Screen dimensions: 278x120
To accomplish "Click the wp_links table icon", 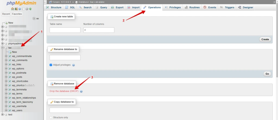I will 10,64.
